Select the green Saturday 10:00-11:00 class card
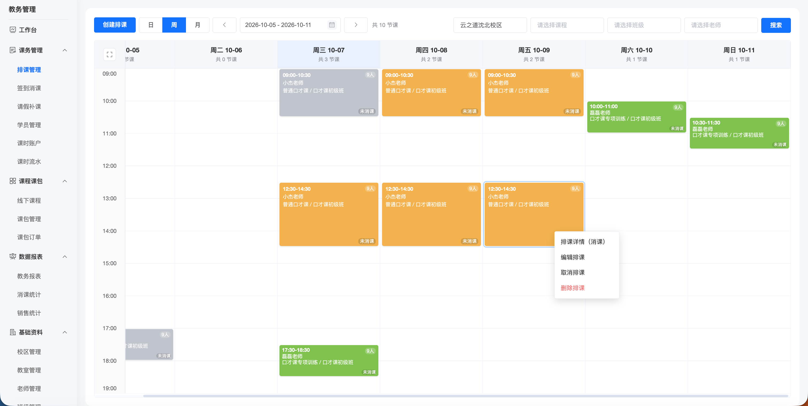Screen dimensions: 808x406 click(x=636, y=117)
